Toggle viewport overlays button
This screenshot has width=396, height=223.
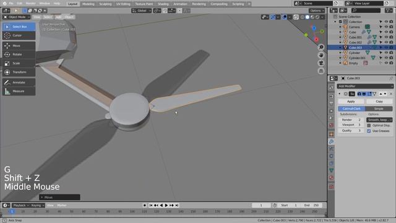285,17
